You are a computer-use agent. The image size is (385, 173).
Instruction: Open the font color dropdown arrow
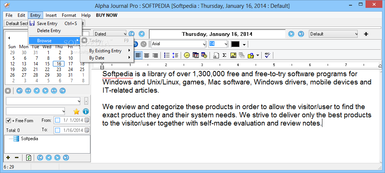[244, 44]
